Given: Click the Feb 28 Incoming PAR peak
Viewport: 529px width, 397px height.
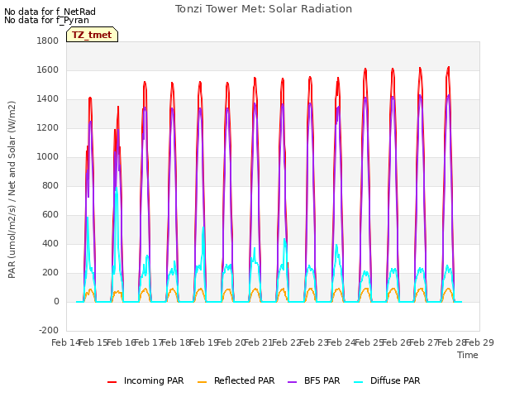Looking at the screenshot, I should (448, 68).
